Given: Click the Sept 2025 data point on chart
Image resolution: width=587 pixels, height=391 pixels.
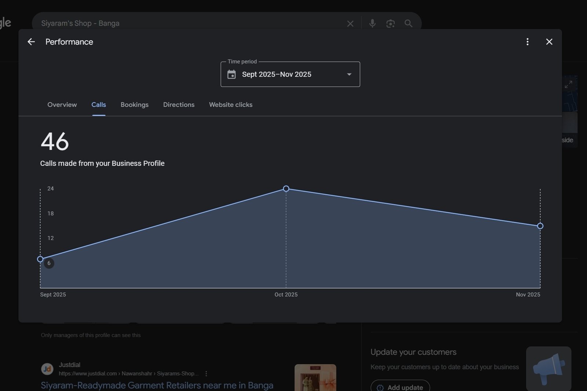Looking at the screenshot, I should [x=40, y=259].
